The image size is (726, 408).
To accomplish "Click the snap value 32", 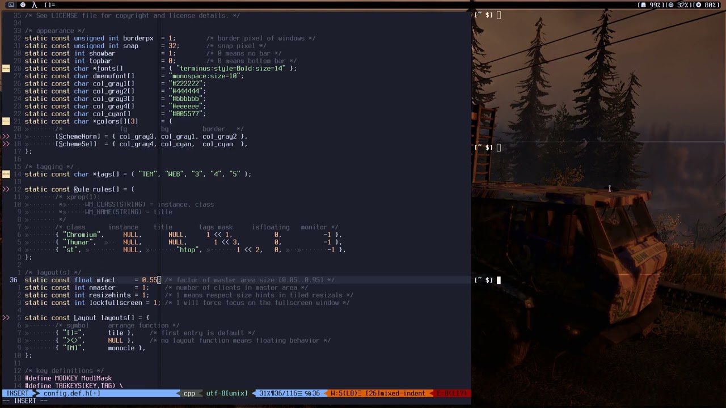I will tap(172, 46).
